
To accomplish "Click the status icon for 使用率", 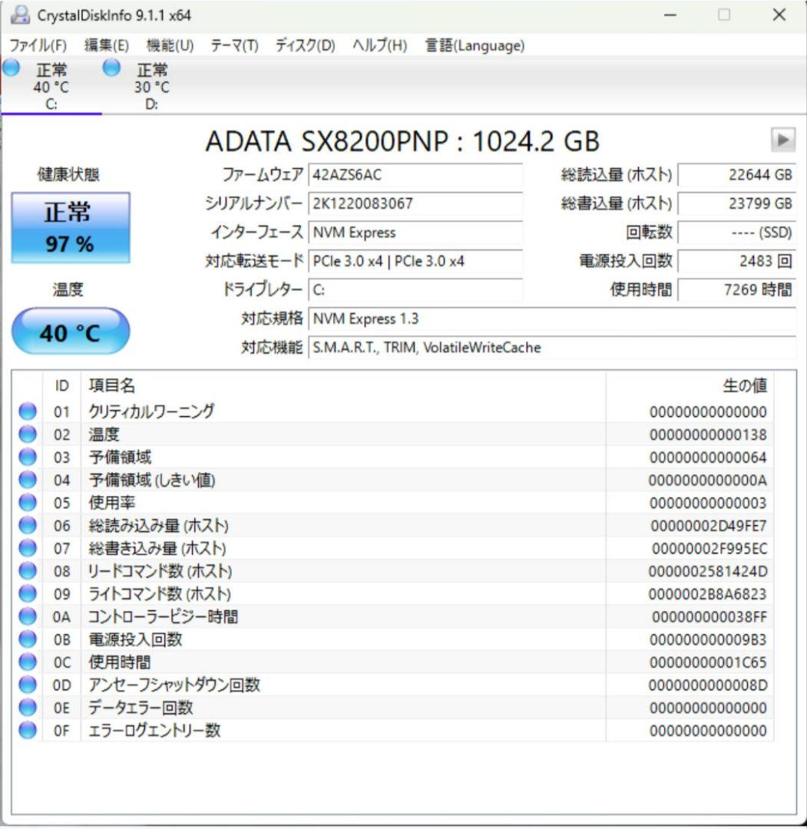I will tap(27, 503).
